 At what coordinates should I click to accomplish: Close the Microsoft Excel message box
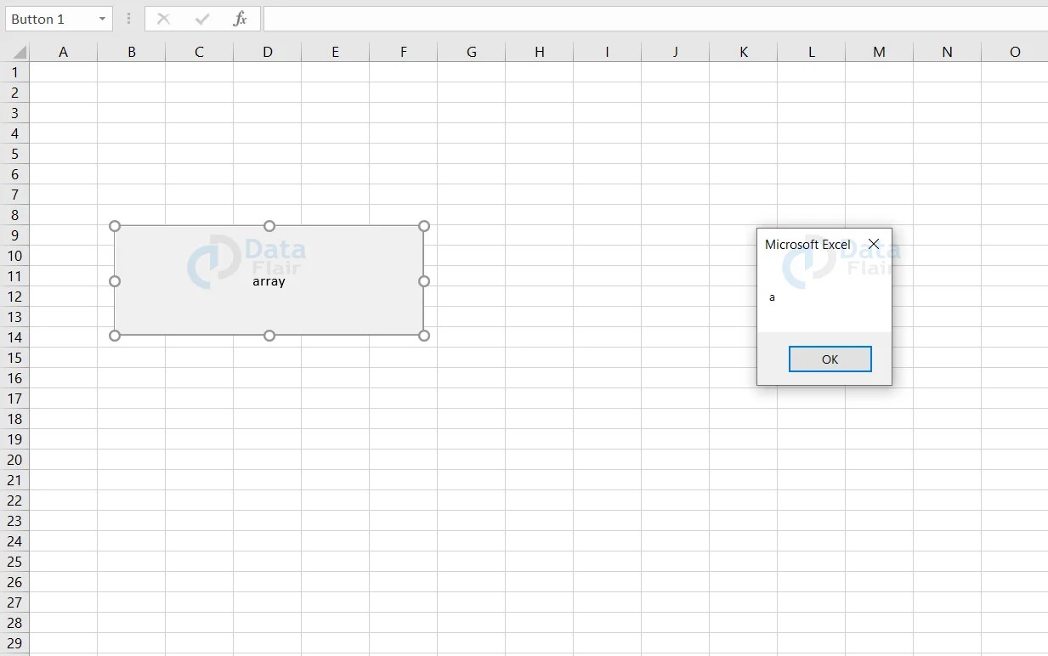tap(874, 244)
